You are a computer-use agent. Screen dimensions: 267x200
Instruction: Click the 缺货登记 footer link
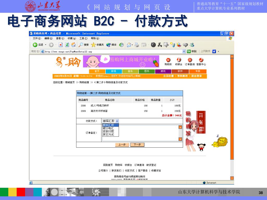coord(151,165)
